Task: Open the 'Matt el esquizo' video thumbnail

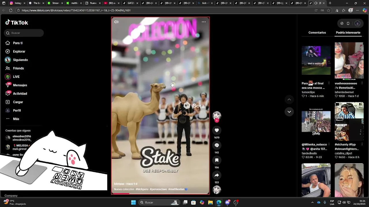Action: pyautogui.click(x=316, y=60)
